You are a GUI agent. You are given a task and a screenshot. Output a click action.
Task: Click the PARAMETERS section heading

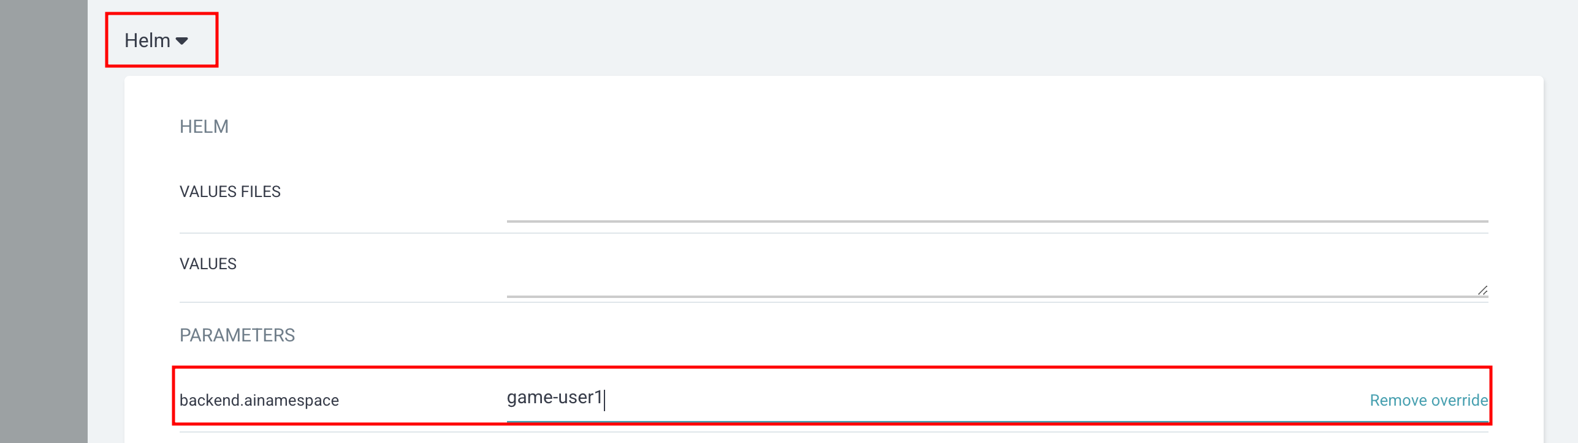(x=237, y=335)
